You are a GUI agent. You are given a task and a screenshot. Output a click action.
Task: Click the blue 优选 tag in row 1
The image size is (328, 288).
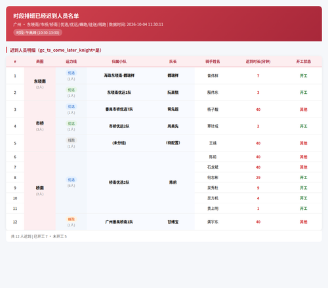pyautogui.click(x=71, y=73)
